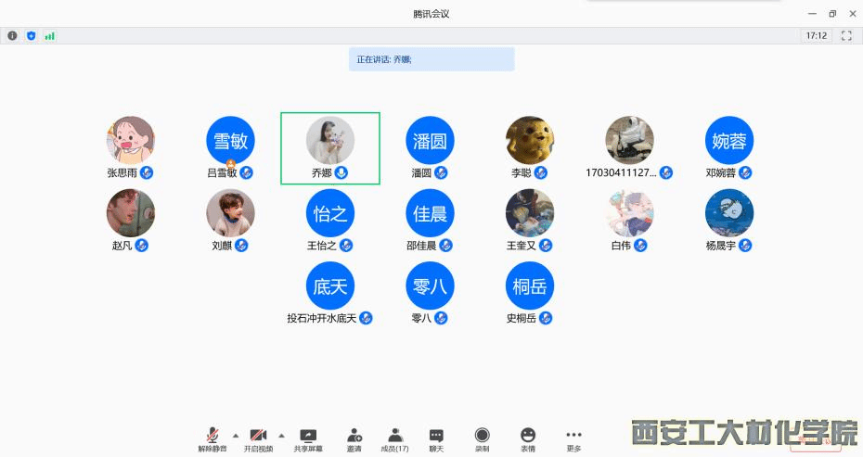The width and height of the screenshot is (863, 457).
Task: Turn on camera with 开启视频 button
Action: point(258,438)
